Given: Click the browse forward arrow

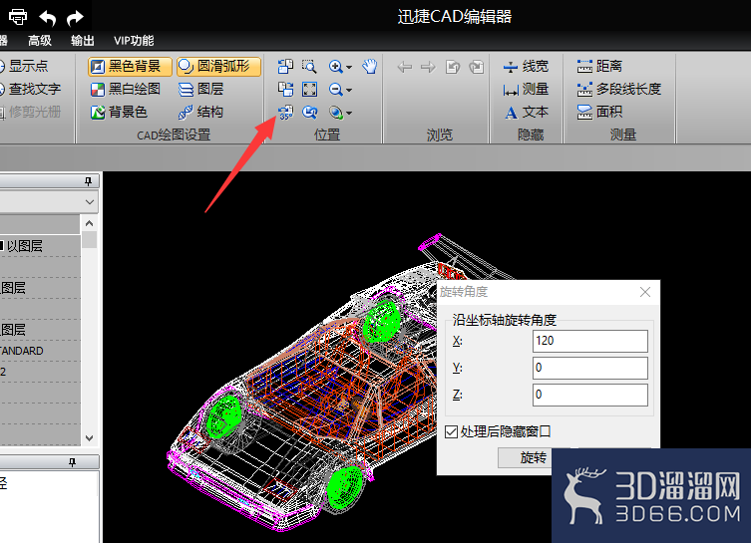Looking at the screenshot, I should tap(428, 67).
